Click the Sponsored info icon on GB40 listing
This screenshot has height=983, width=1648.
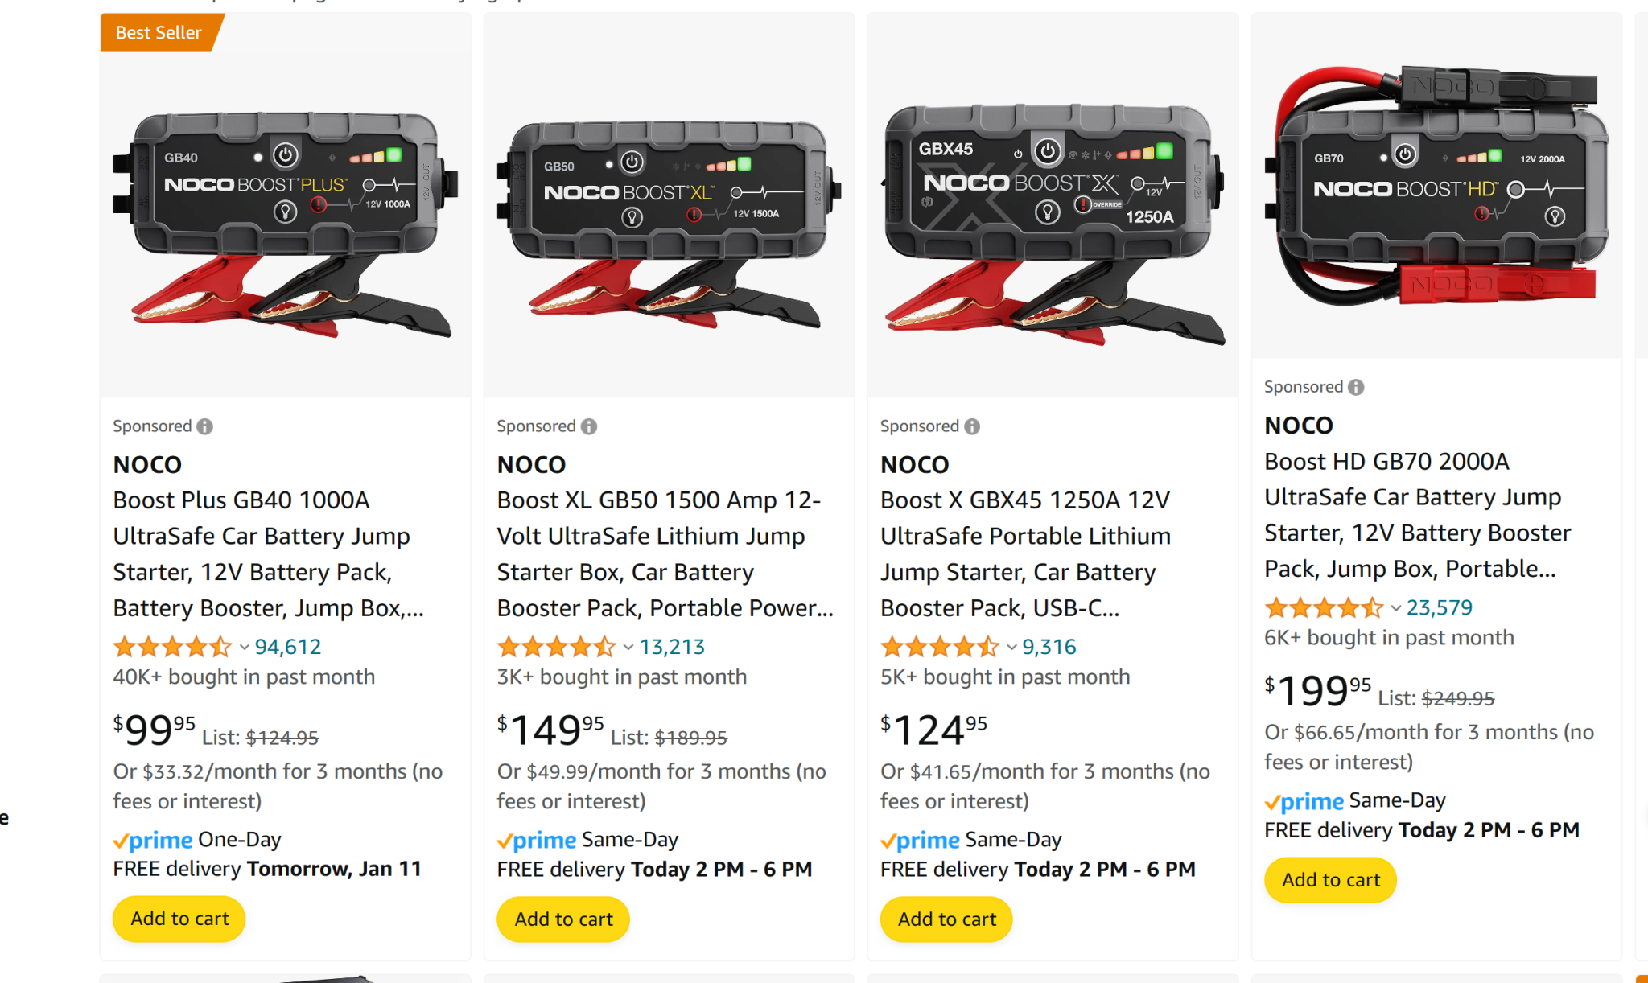(208, 426)
